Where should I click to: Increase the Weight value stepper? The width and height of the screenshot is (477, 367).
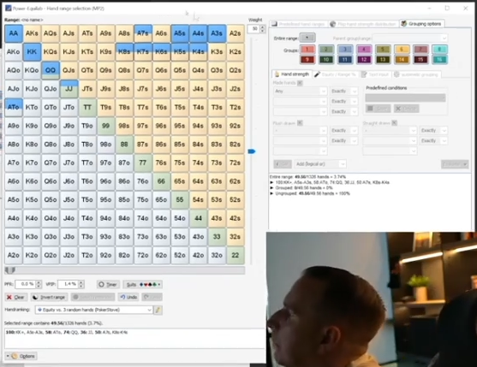pos(263,27)
